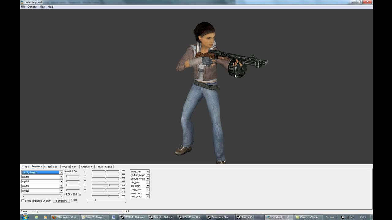This screenshot has width=392, height=220.
Task: Click the "x 1.00 = 30.0 fps" label
Action: (x=73, y=195)
